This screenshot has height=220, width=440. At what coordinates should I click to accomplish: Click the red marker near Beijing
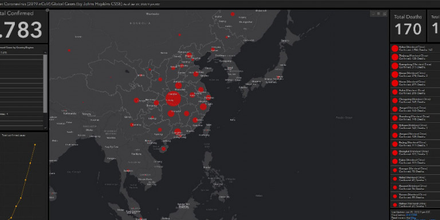(x=189, y=55)
